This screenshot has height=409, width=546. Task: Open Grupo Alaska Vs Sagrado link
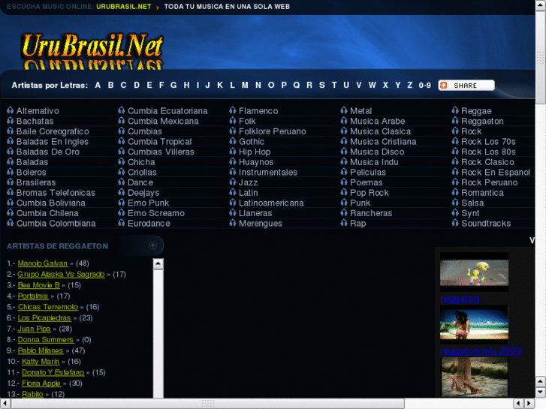[61, 274]
